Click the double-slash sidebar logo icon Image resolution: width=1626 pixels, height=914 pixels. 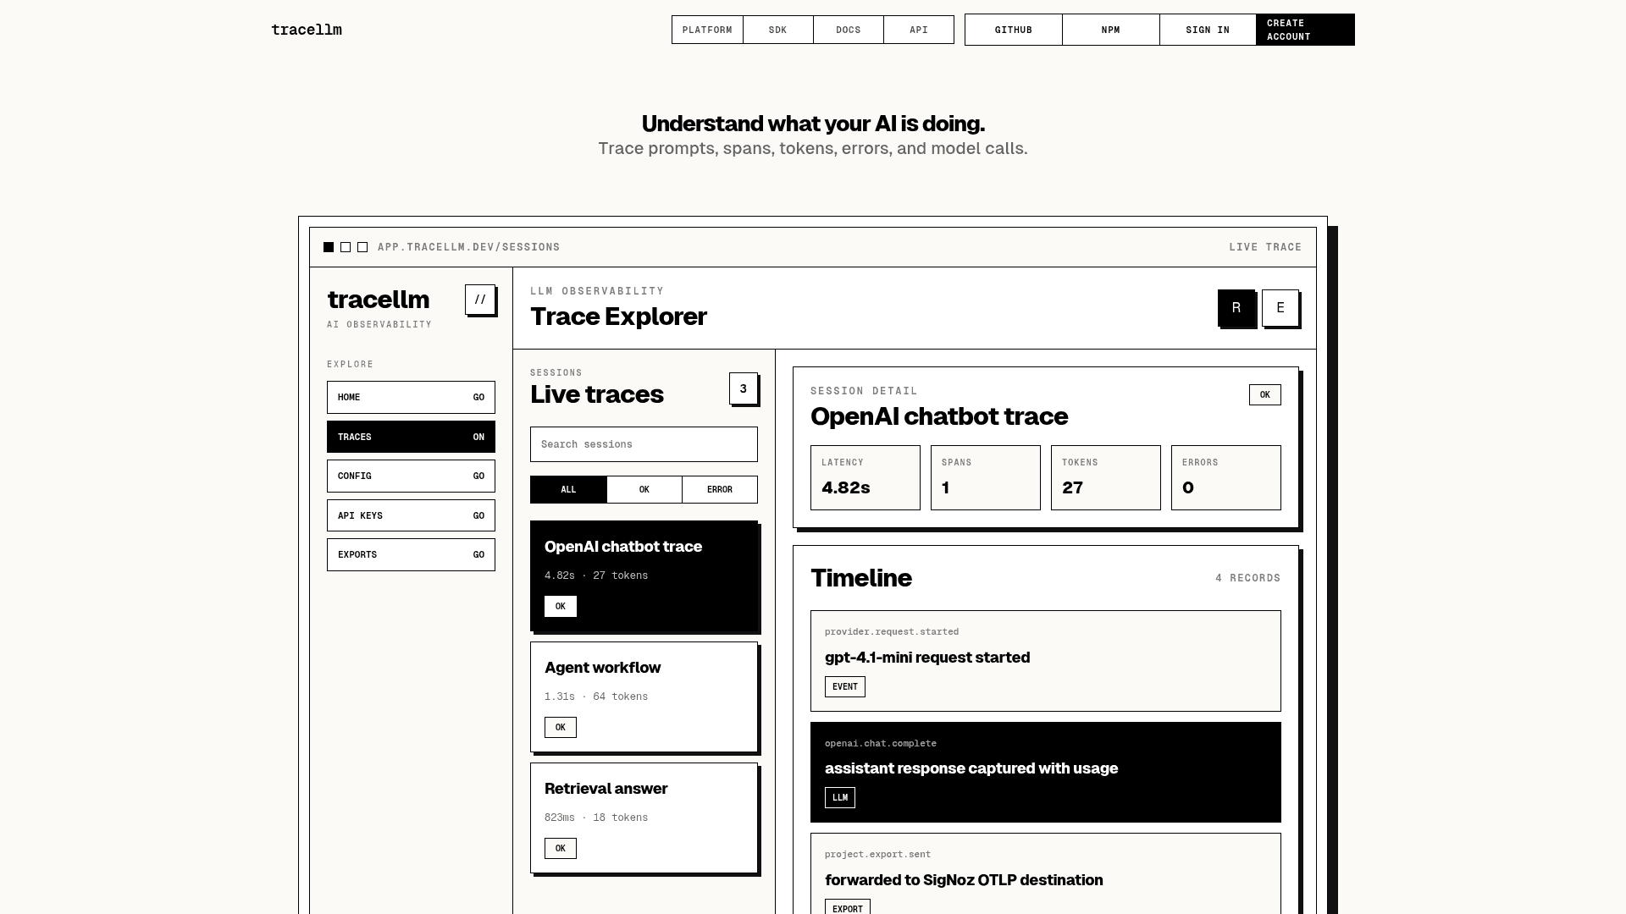[480, 300]
